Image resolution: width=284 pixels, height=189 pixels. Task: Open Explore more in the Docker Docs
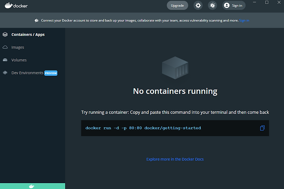click(175, 159)
